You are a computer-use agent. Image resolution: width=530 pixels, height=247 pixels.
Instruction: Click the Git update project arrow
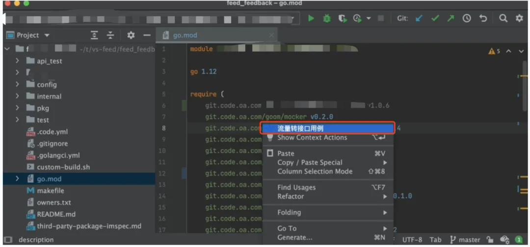tap(419, 18)
